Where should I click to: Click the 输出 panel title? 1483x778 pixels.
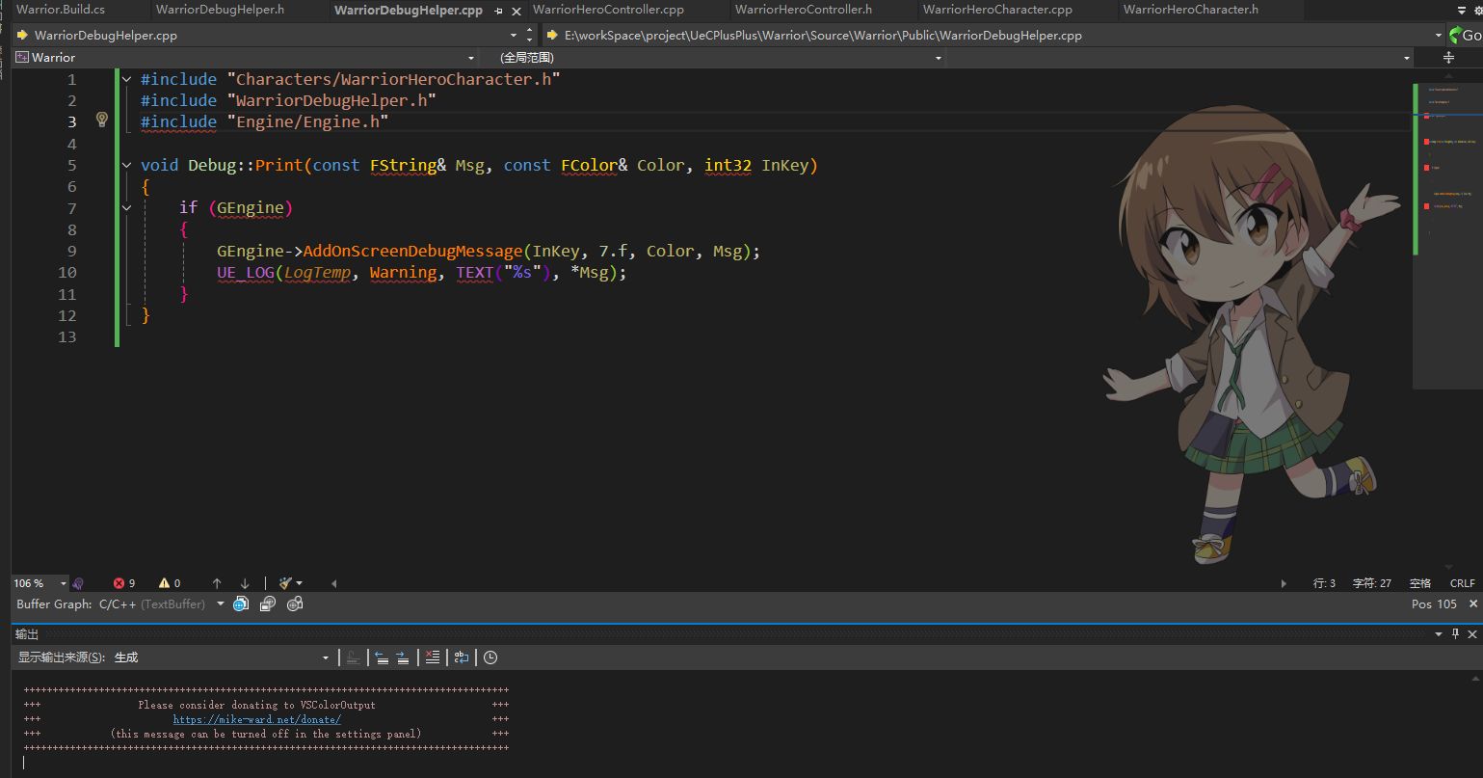pyautogui.click(x=27, y=634)
